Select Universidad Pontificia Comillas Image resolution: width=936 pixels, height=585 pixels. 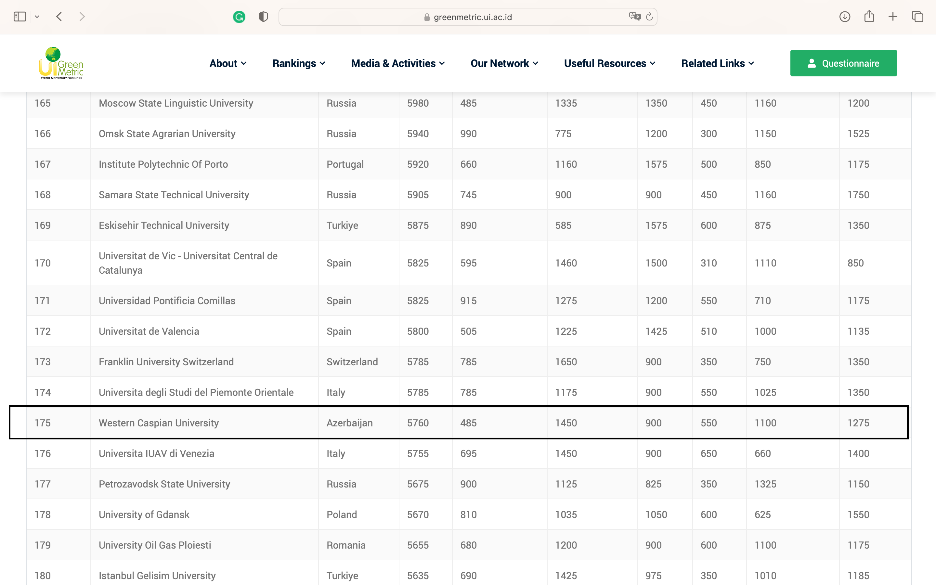[167, 301]
